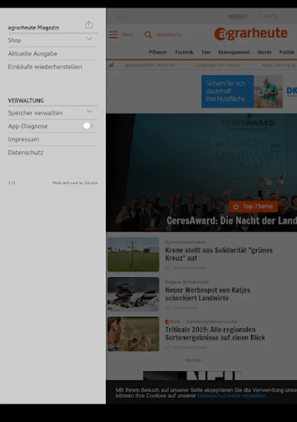Click the comment icon under the Krone article
This screenshot has width=297, height=422.
point(168,268)
